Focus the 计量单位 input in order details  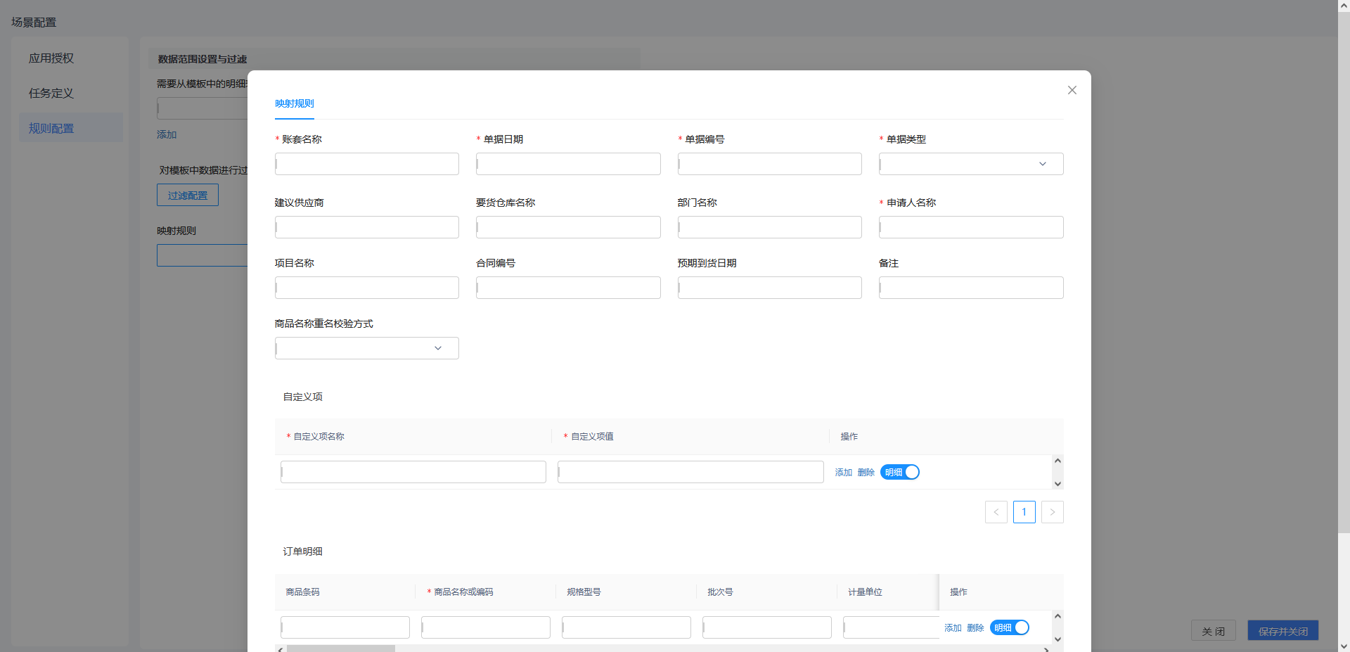pos(891,627)
